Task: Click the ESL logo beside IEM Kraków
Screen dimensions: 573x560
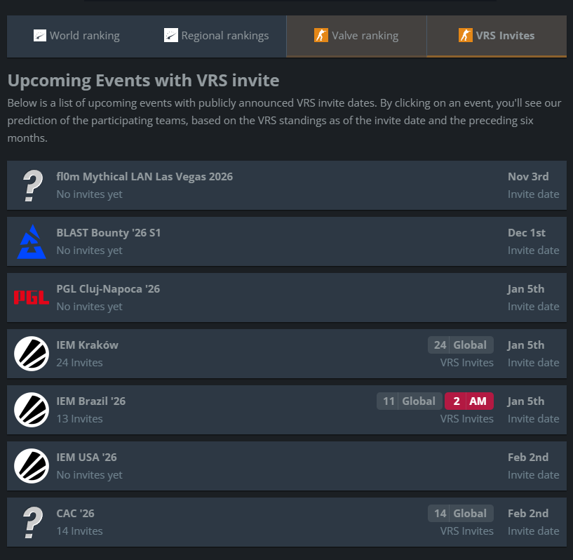Action: (32, 354)
